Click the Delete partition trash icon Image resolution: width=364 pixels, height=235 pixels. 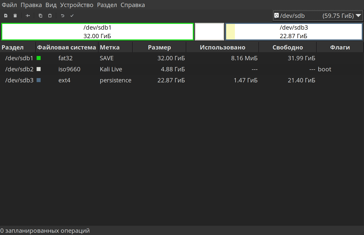pos(15,16)
